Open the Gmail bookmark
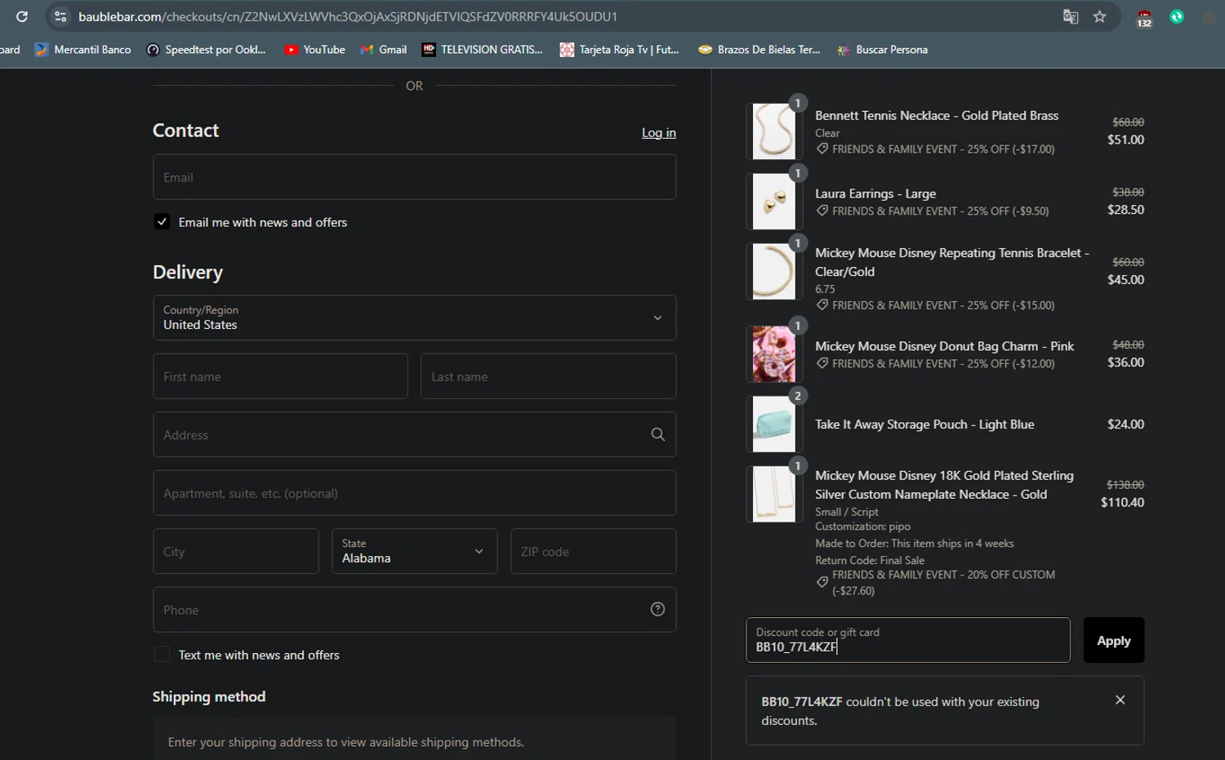Viewport: 1225px width, 760px height. (x=384, y=50)
